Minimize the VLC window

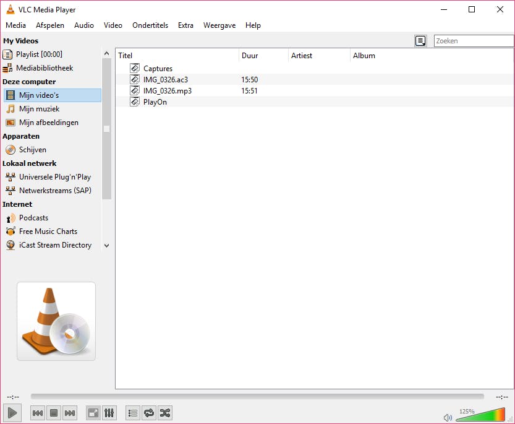point(444,9)
